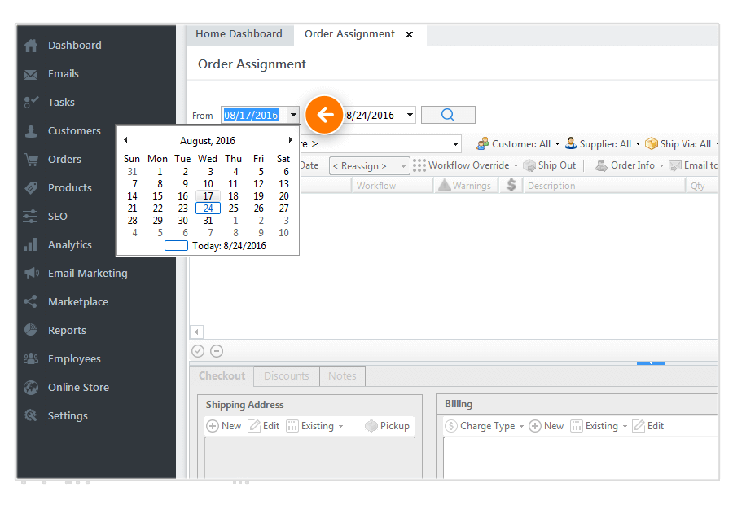The height and width of the screenshot is (505, 733).
Task: Click the dollar sign column header
Action: tap(511, 186)
